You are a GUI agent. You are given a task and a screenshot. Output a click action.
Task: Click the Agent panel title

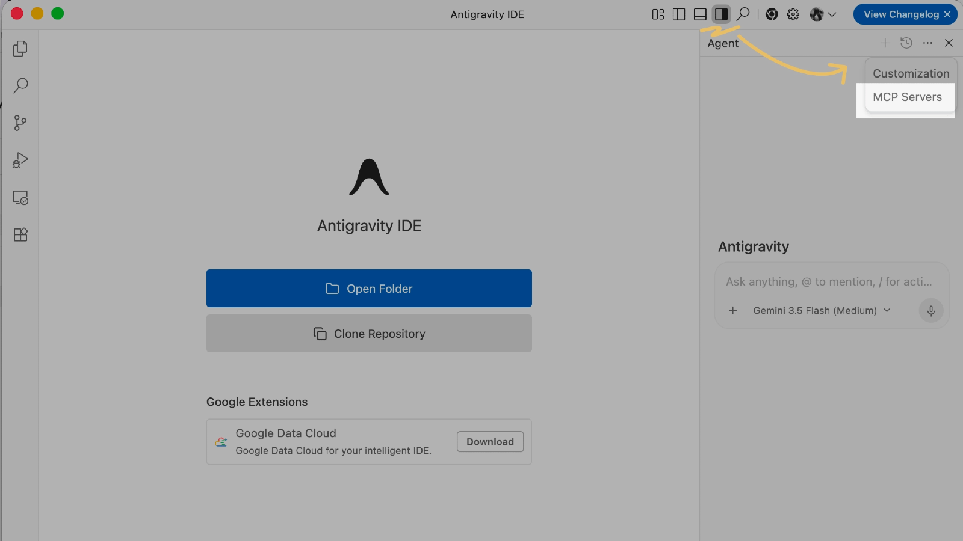723,43
